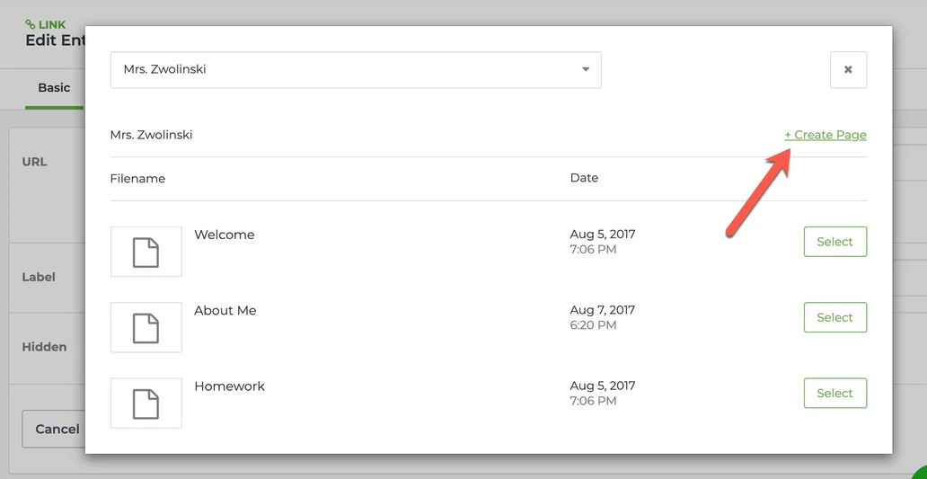Click the Welcome page file icon
The image size is (927, 479).
pyautogui.click(x=146, y=252)
